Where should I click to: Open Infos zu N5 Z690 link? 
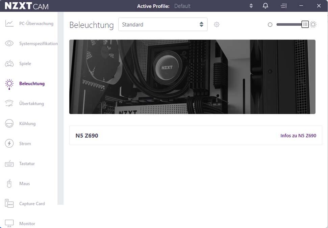coord(298,135)
